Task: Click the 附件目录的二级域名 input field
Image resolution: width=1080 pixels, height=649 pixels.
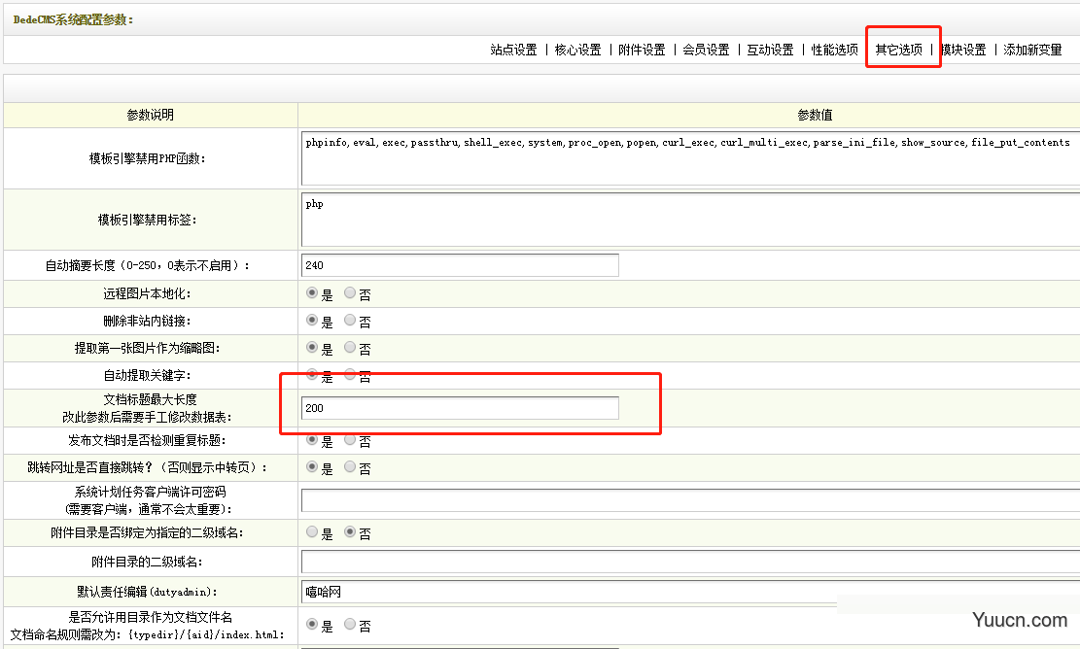Action: pyautogui.click(x=690, y=562)
